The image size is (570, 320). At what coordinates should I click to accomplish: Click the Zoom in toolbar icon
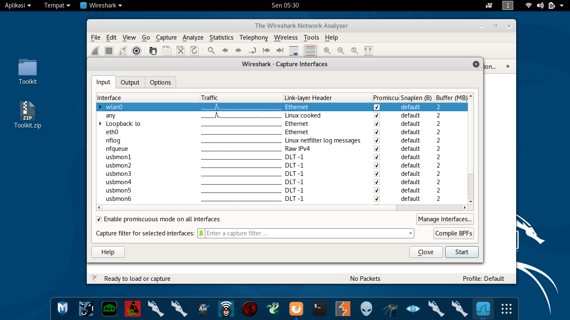tap(327, 51)
